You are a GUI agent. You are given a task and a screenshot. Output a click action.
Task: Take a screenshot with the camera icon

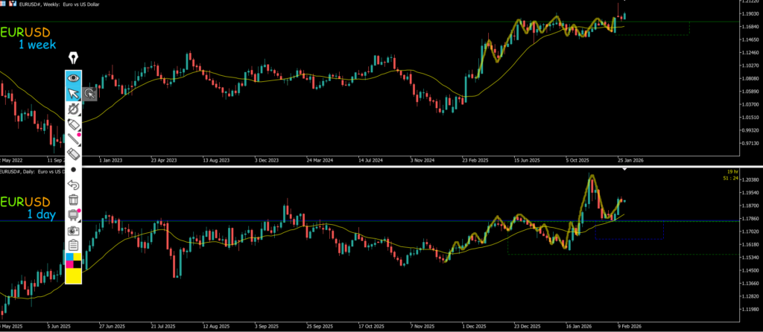click(x=73, y=230)
